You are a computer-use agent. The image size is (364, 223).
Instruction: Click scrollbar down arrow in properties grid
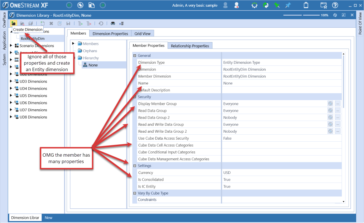tap(344, 202)
